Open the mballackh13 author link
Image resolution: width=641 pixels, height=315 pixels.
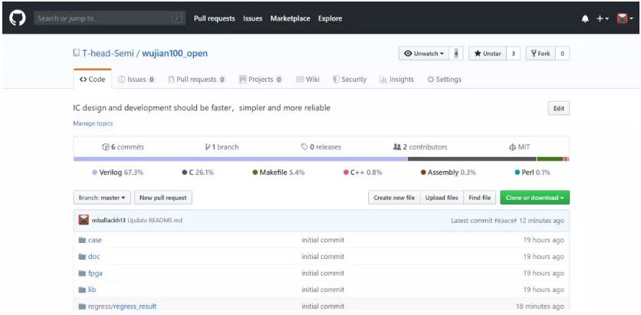109,221
